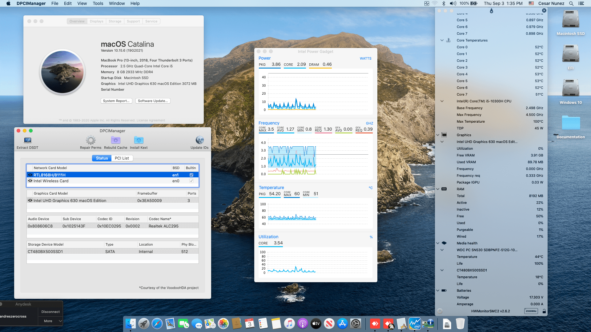Switch to the PCI List tab

(122, 158)
